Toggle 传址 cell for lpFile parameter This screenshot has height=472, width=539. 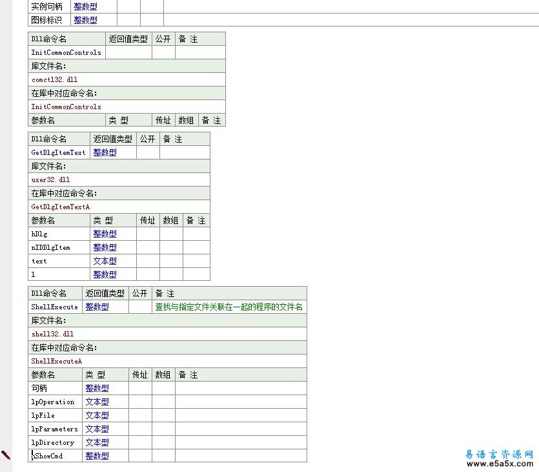[140, 415]
